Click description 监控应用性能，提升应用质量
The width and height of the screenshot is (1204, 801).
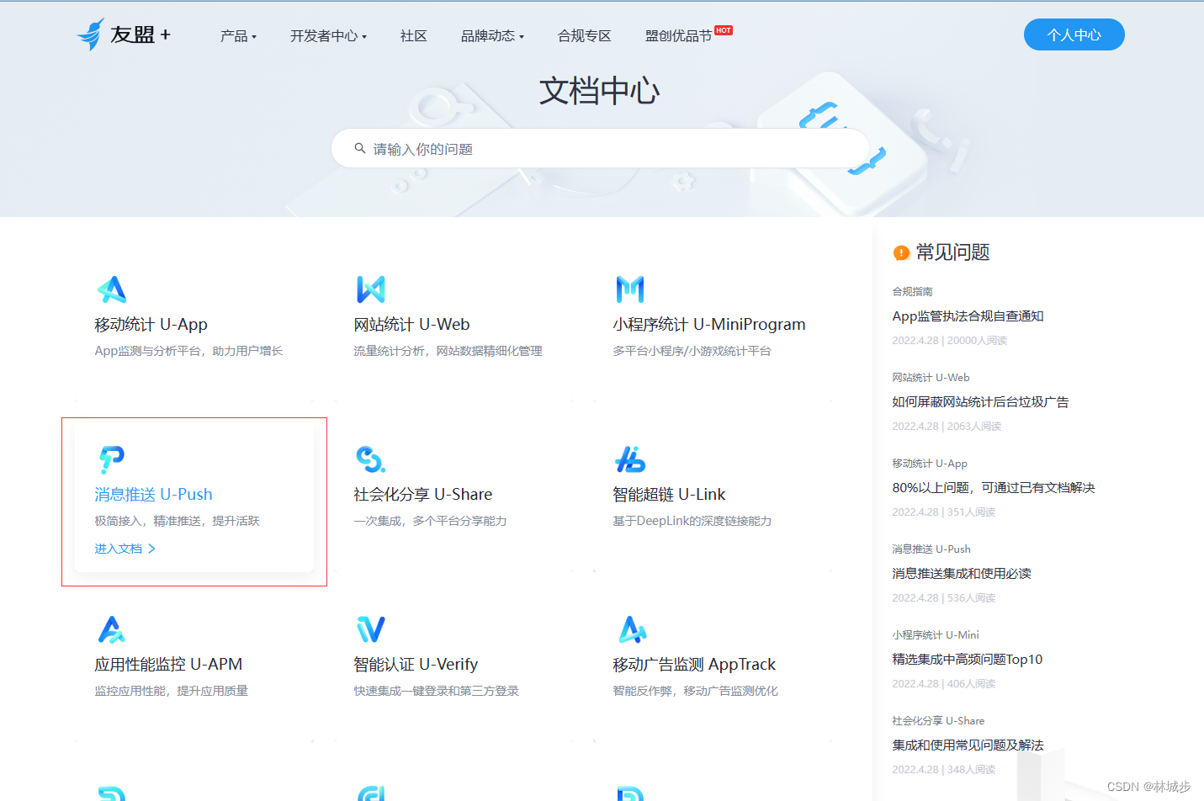[x=171, y=691]
